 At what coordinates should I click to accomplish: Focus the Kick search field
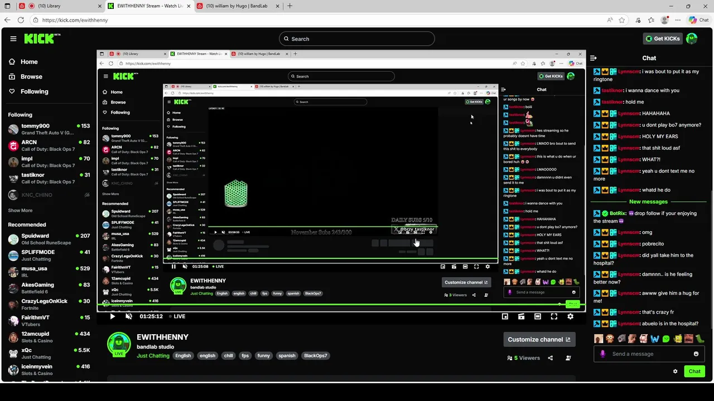(357, 38)
